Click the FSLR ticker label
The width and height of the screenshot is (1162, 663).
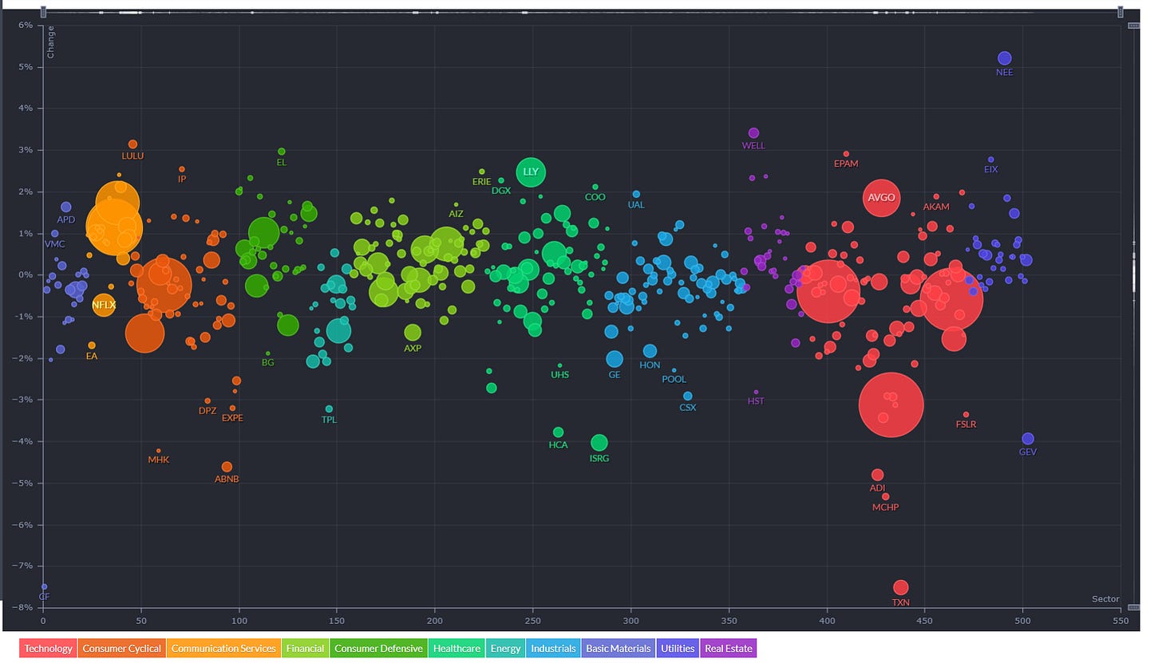click(x=966, y=424)
